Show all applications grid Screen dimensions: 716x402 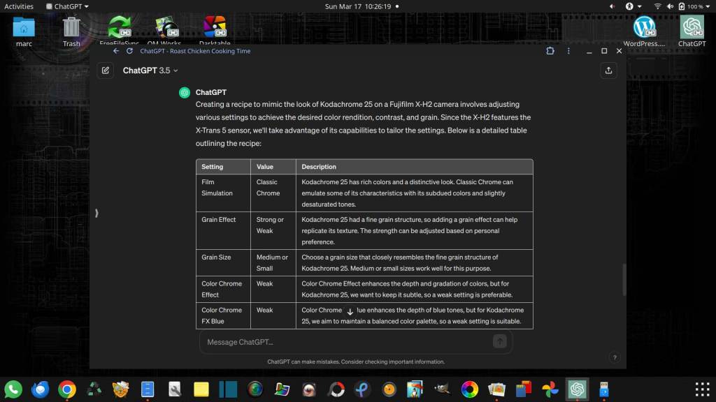702,389
